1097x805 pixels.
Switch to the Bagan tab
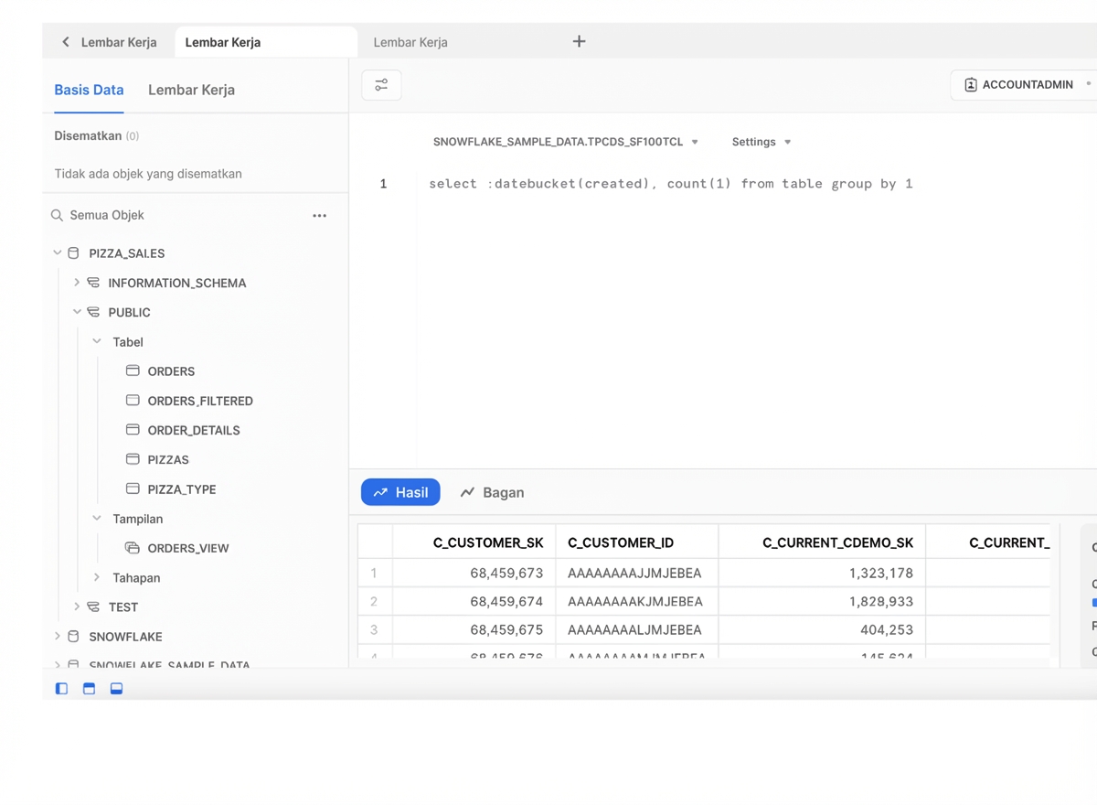click(492, 492)
